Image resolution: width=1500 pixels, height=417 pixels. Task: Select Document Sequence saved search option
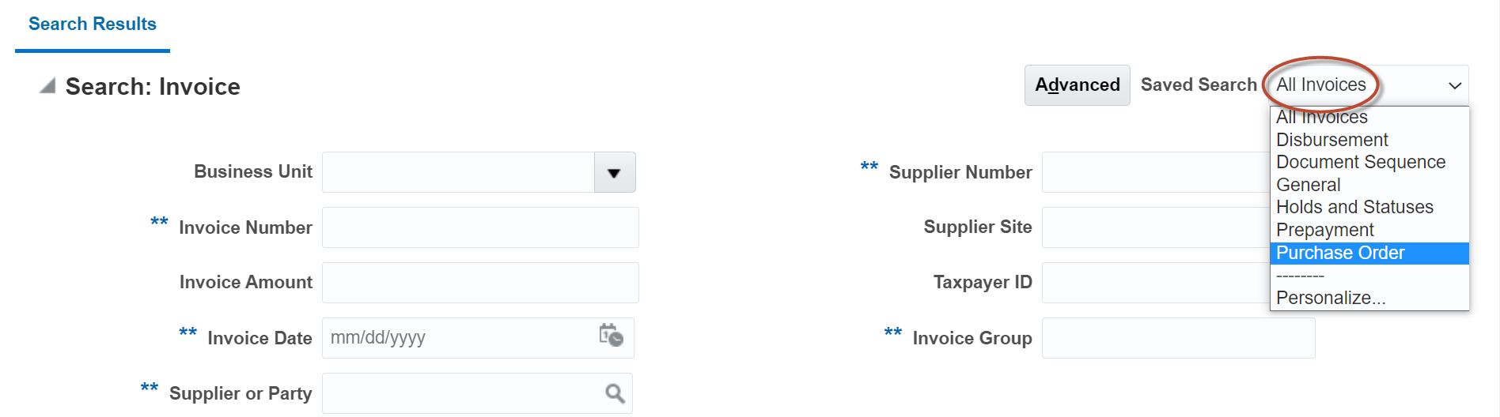[x=1361, y=162]
